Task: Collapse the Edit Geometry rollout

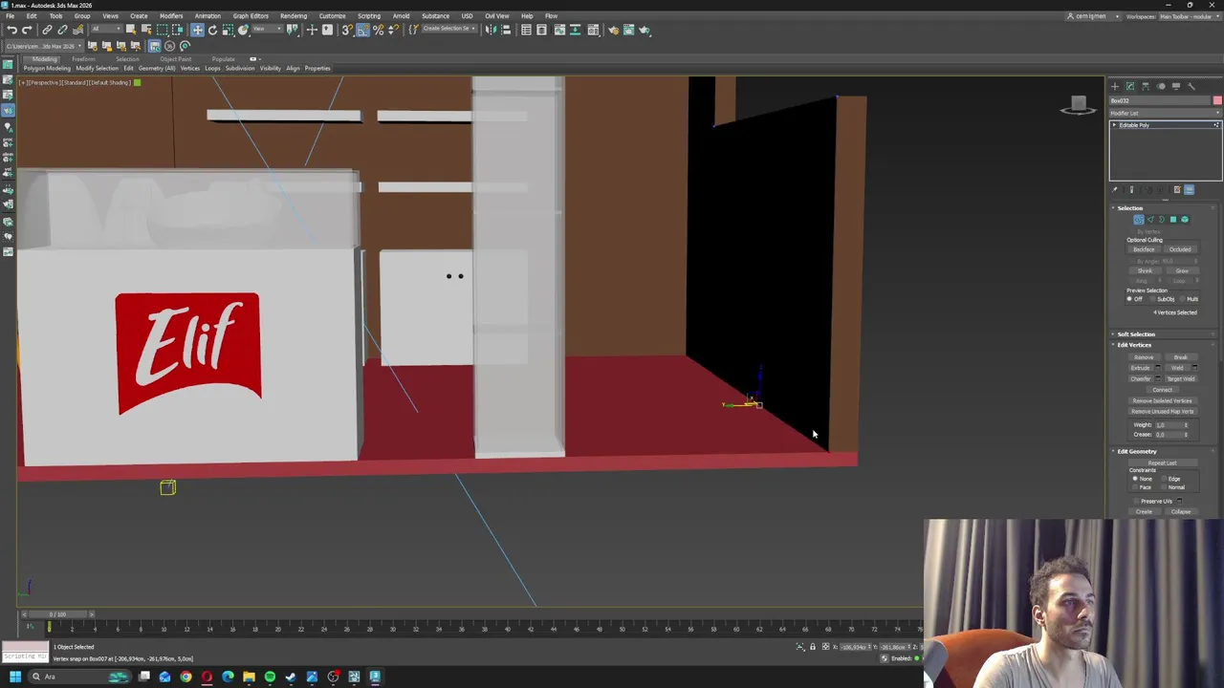Action: click(x=1137, y=451)
